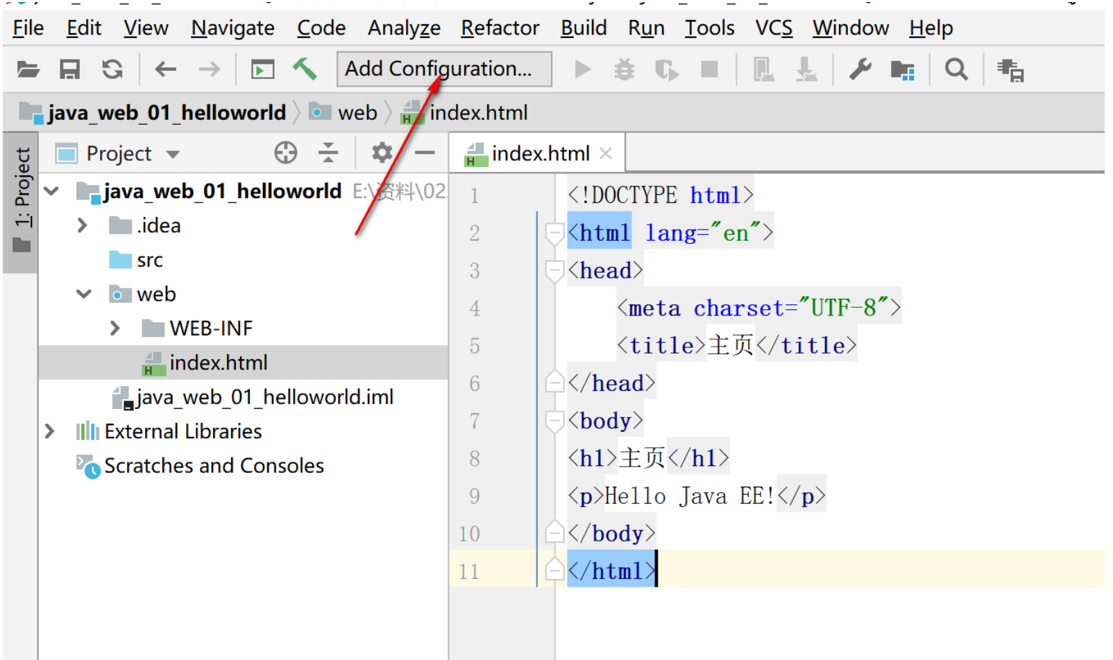Screen dimensions: 1113x660
Task: Synchronize files with the refresh icon
Action: [112, 69]
